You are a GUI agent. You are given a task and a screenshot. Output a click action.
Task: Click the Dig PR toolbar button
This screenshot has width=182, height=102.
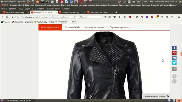pyautogui.click(x=53, y=22)
